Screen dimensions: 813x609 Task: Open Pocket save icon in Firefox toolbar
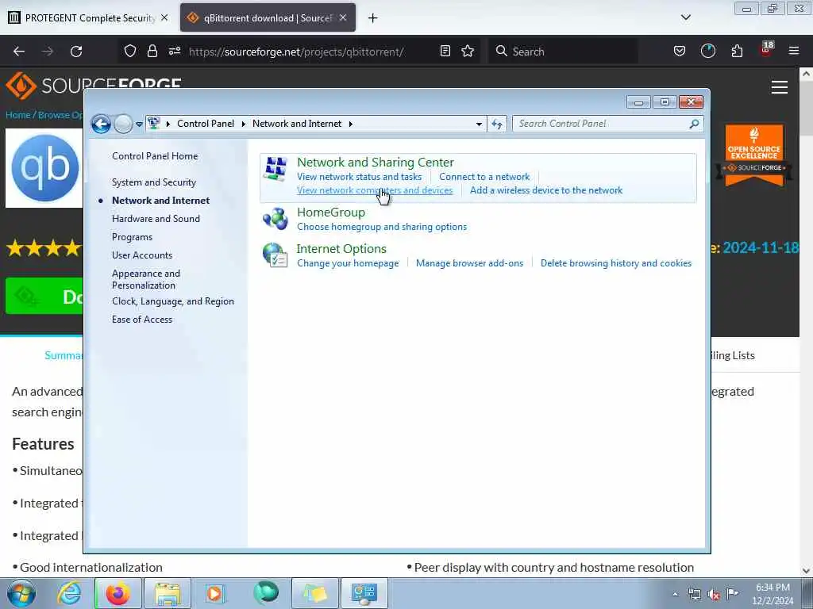(680, 52)
